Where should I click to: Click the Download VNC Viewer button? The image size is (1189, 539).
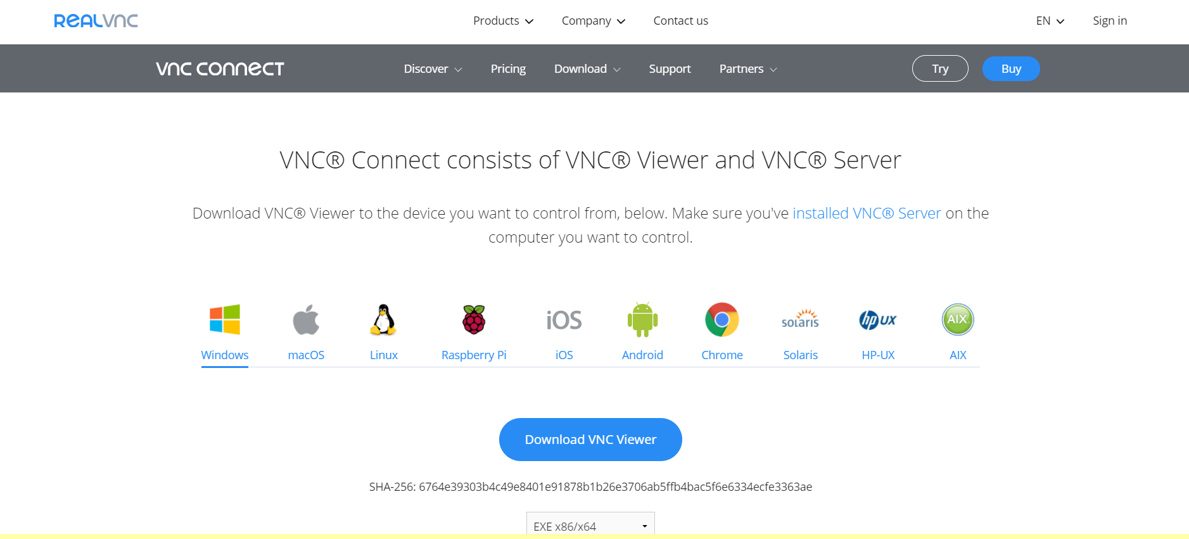[590, 440]
